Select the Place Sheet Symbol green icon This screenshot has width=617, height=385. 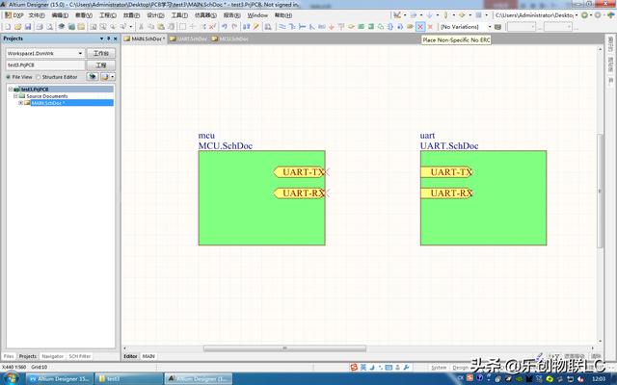(x=361, y=27)
